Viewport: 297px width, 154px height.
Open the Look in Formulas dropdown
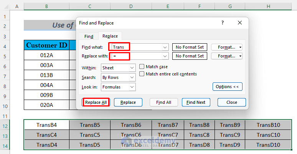132,87
